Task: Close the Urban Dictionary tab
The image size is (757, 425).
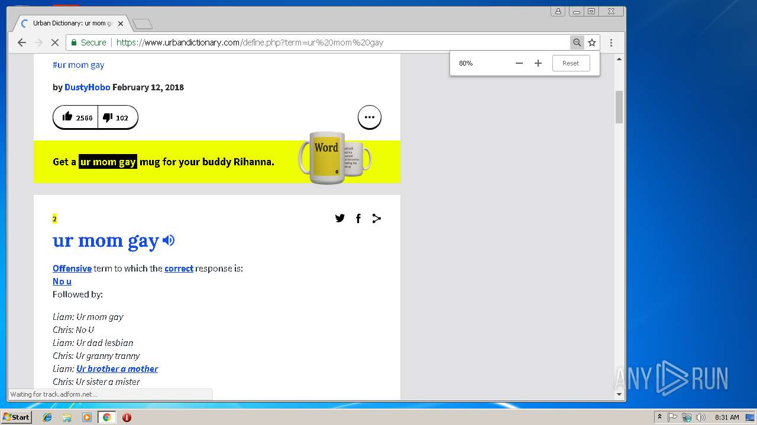Action: point(121,24)
